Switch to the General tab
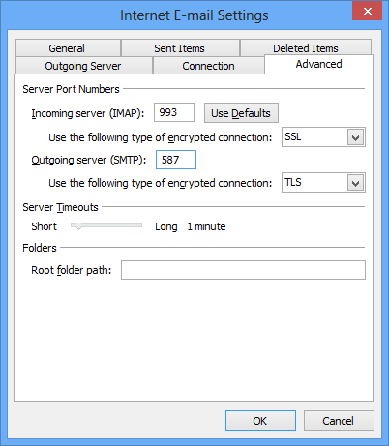The height and width of the screenshot is (446, 389). [68, 48]
